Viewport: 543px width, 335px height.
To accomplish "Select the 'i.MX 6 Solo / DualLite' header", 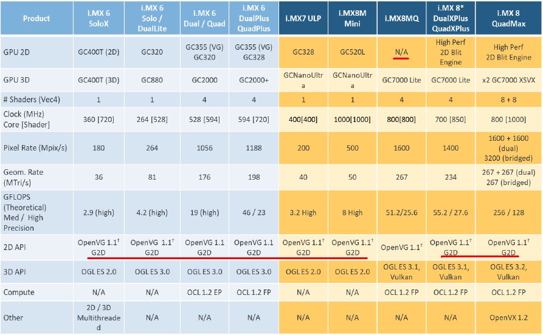I will [152, 18].
